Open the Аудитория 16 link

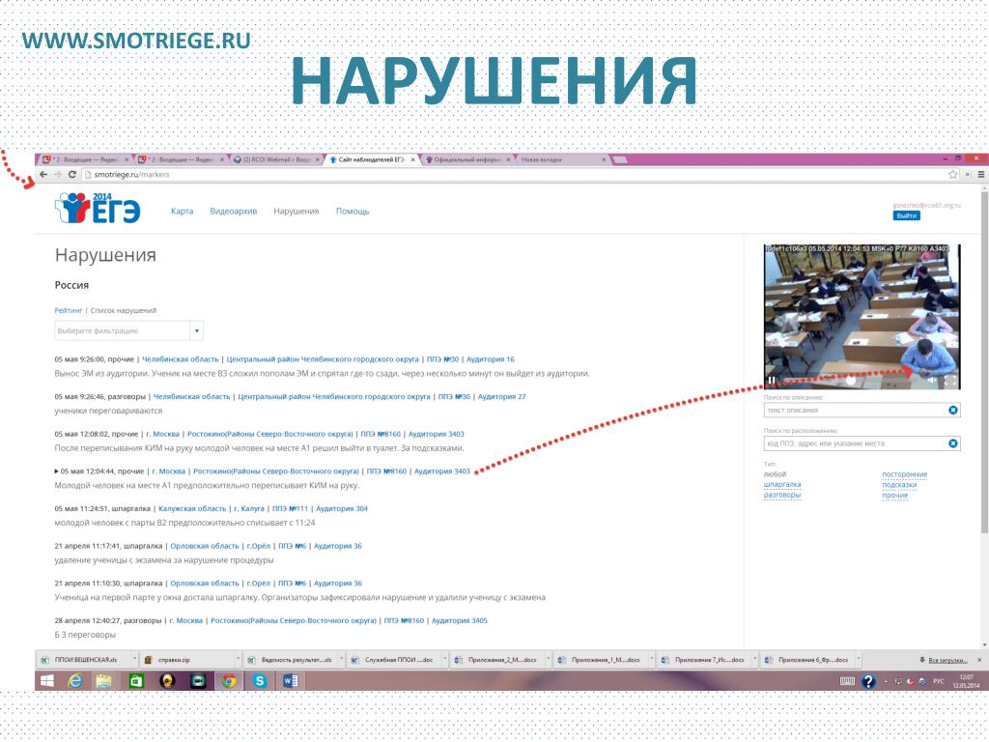(x=490, y=359)
